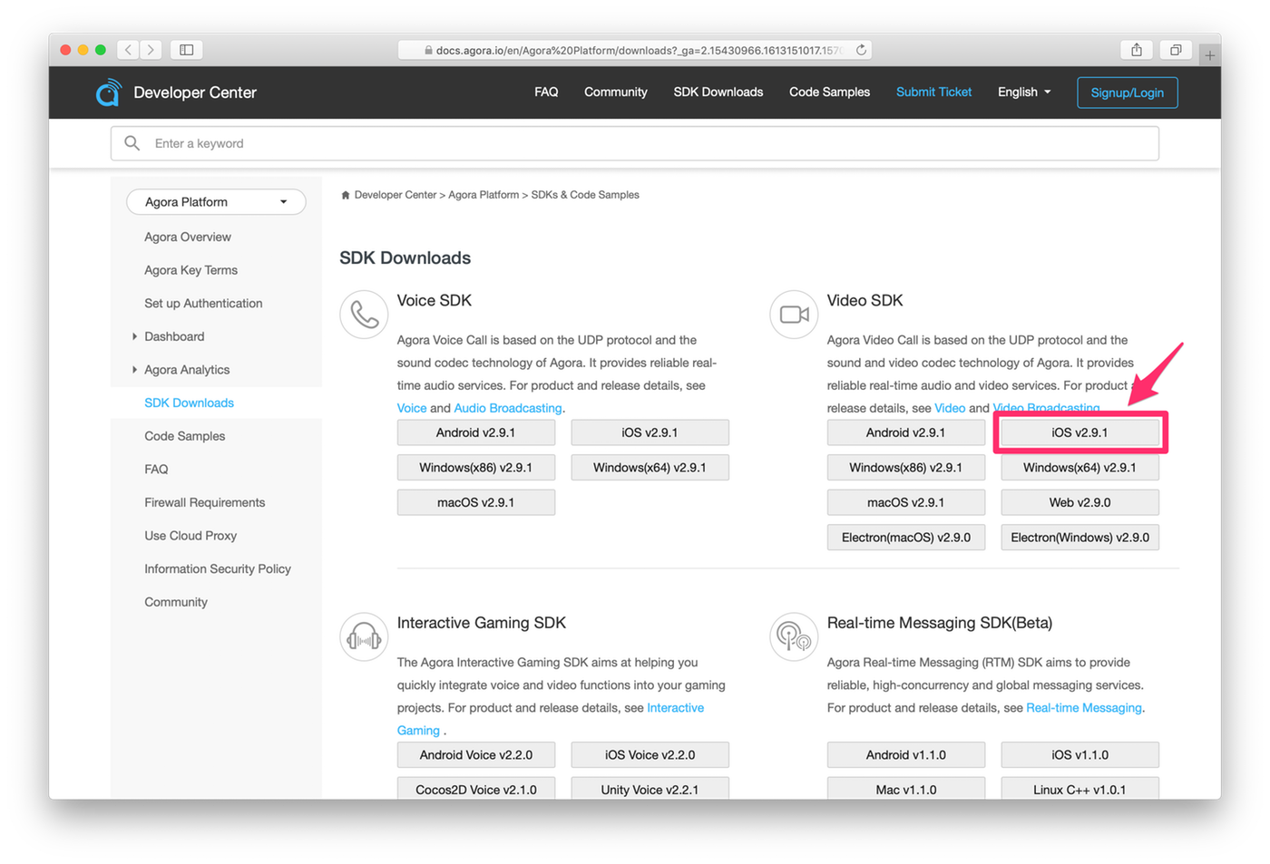1270x864 pixels.
Task: Download Unity Voice v2.2.1
Action: coord(650,789)
